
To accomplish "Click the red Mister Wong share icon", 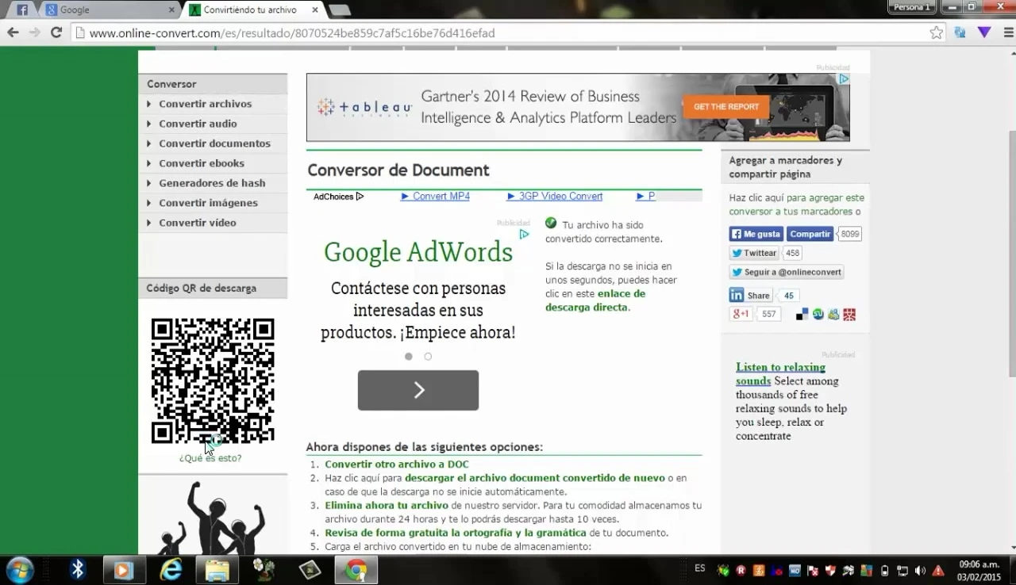I will (x=849, y=315).
